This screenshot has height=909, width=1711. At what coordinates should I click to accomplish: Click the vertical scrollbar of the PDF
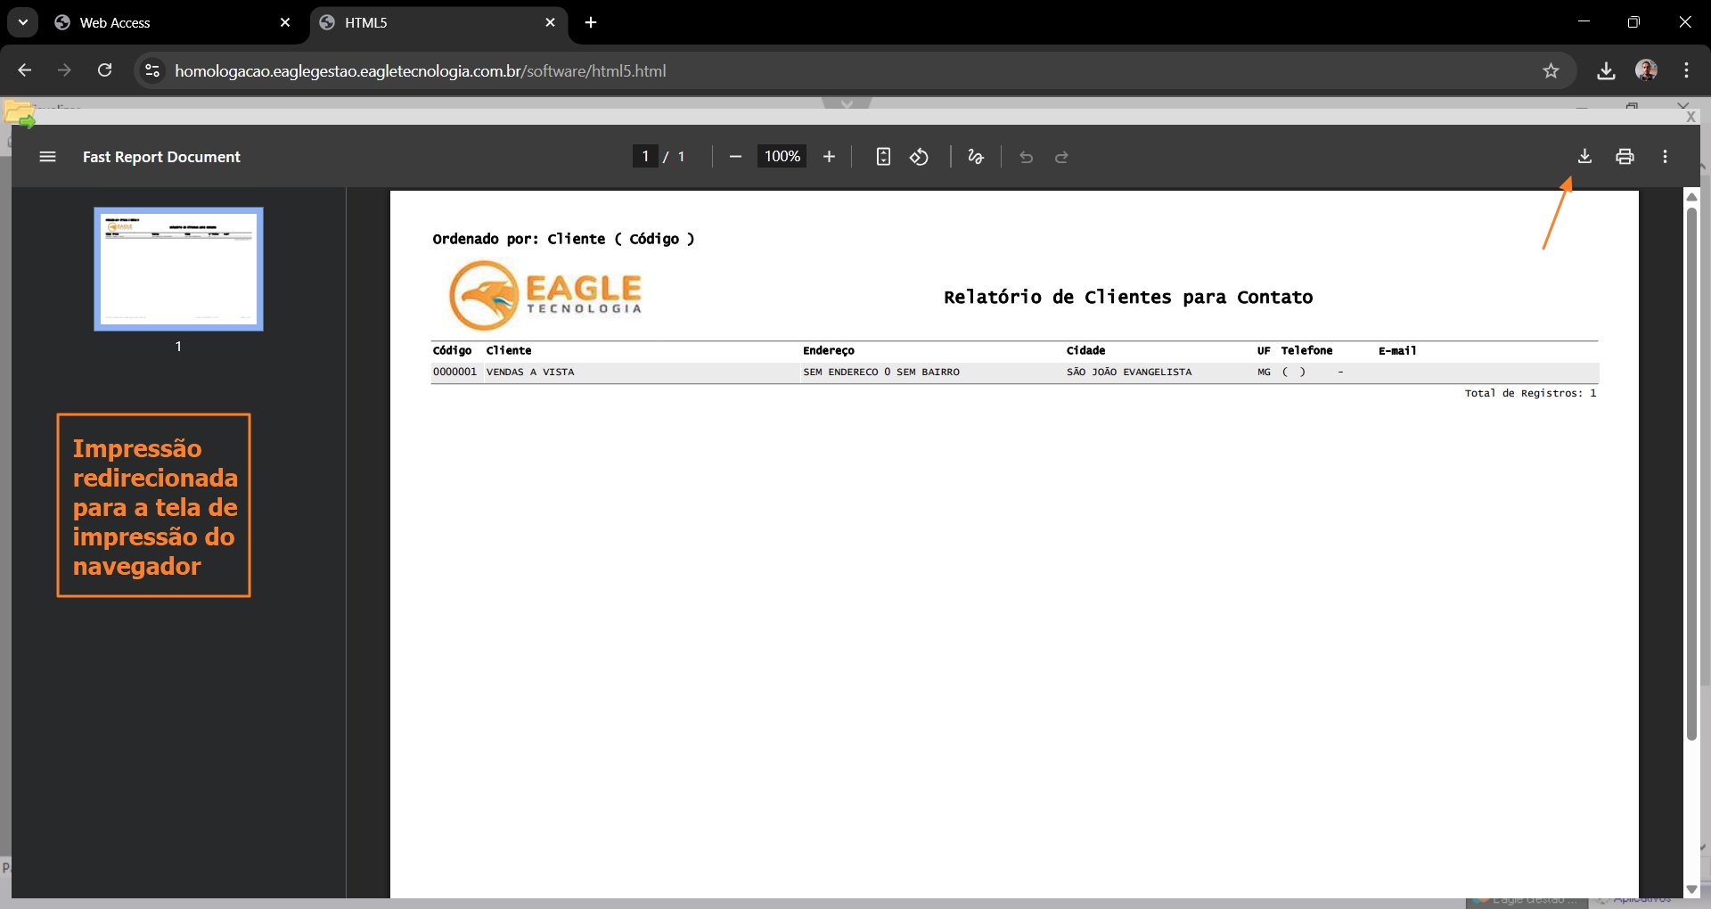[x=1691, y=472]
